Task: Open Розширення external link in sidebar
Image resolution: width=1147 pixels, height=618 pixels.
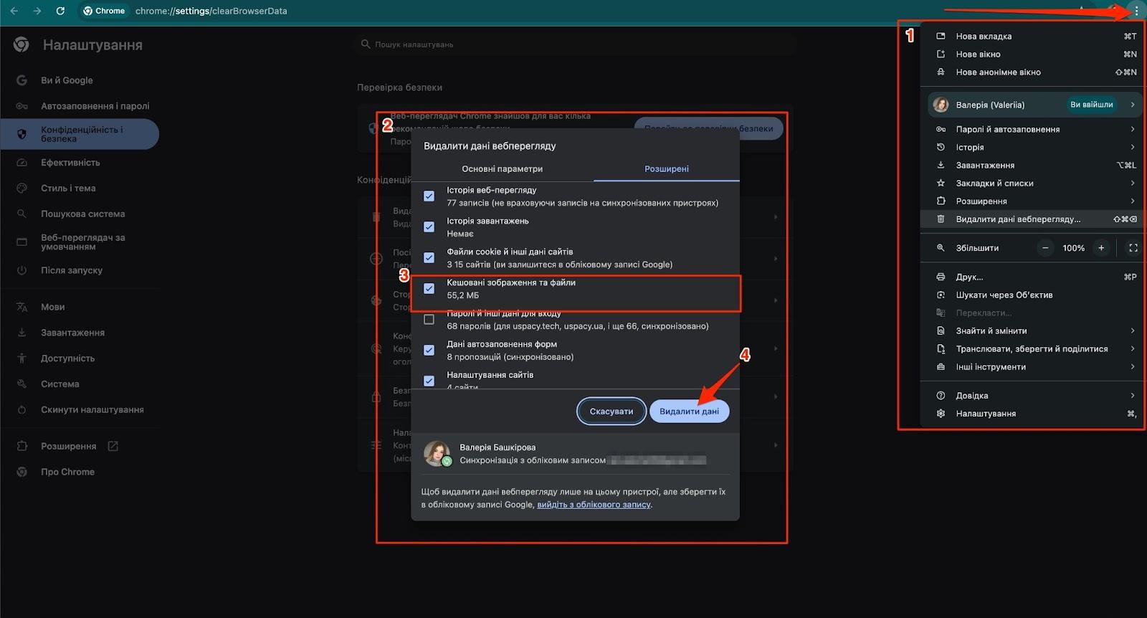Action: (113, 446)
